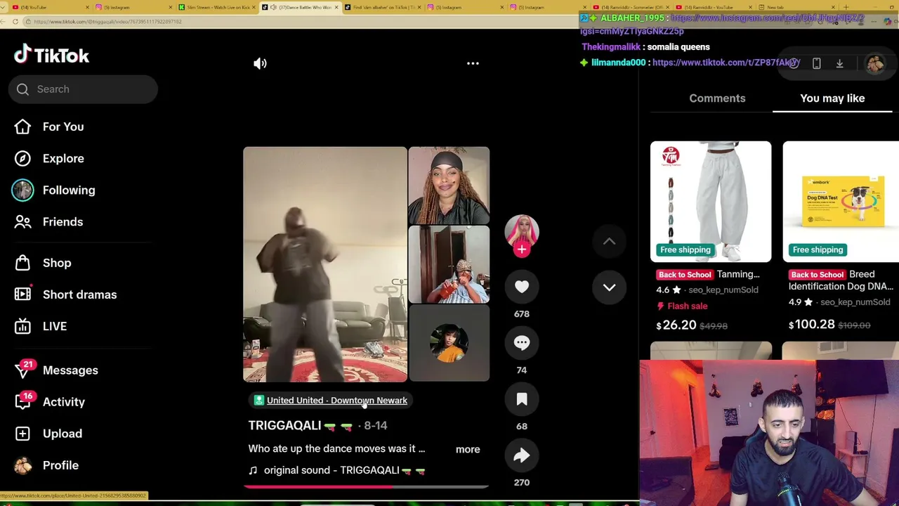
Task: Open the TikTok Shop page
Action: [x=57, y=263]
